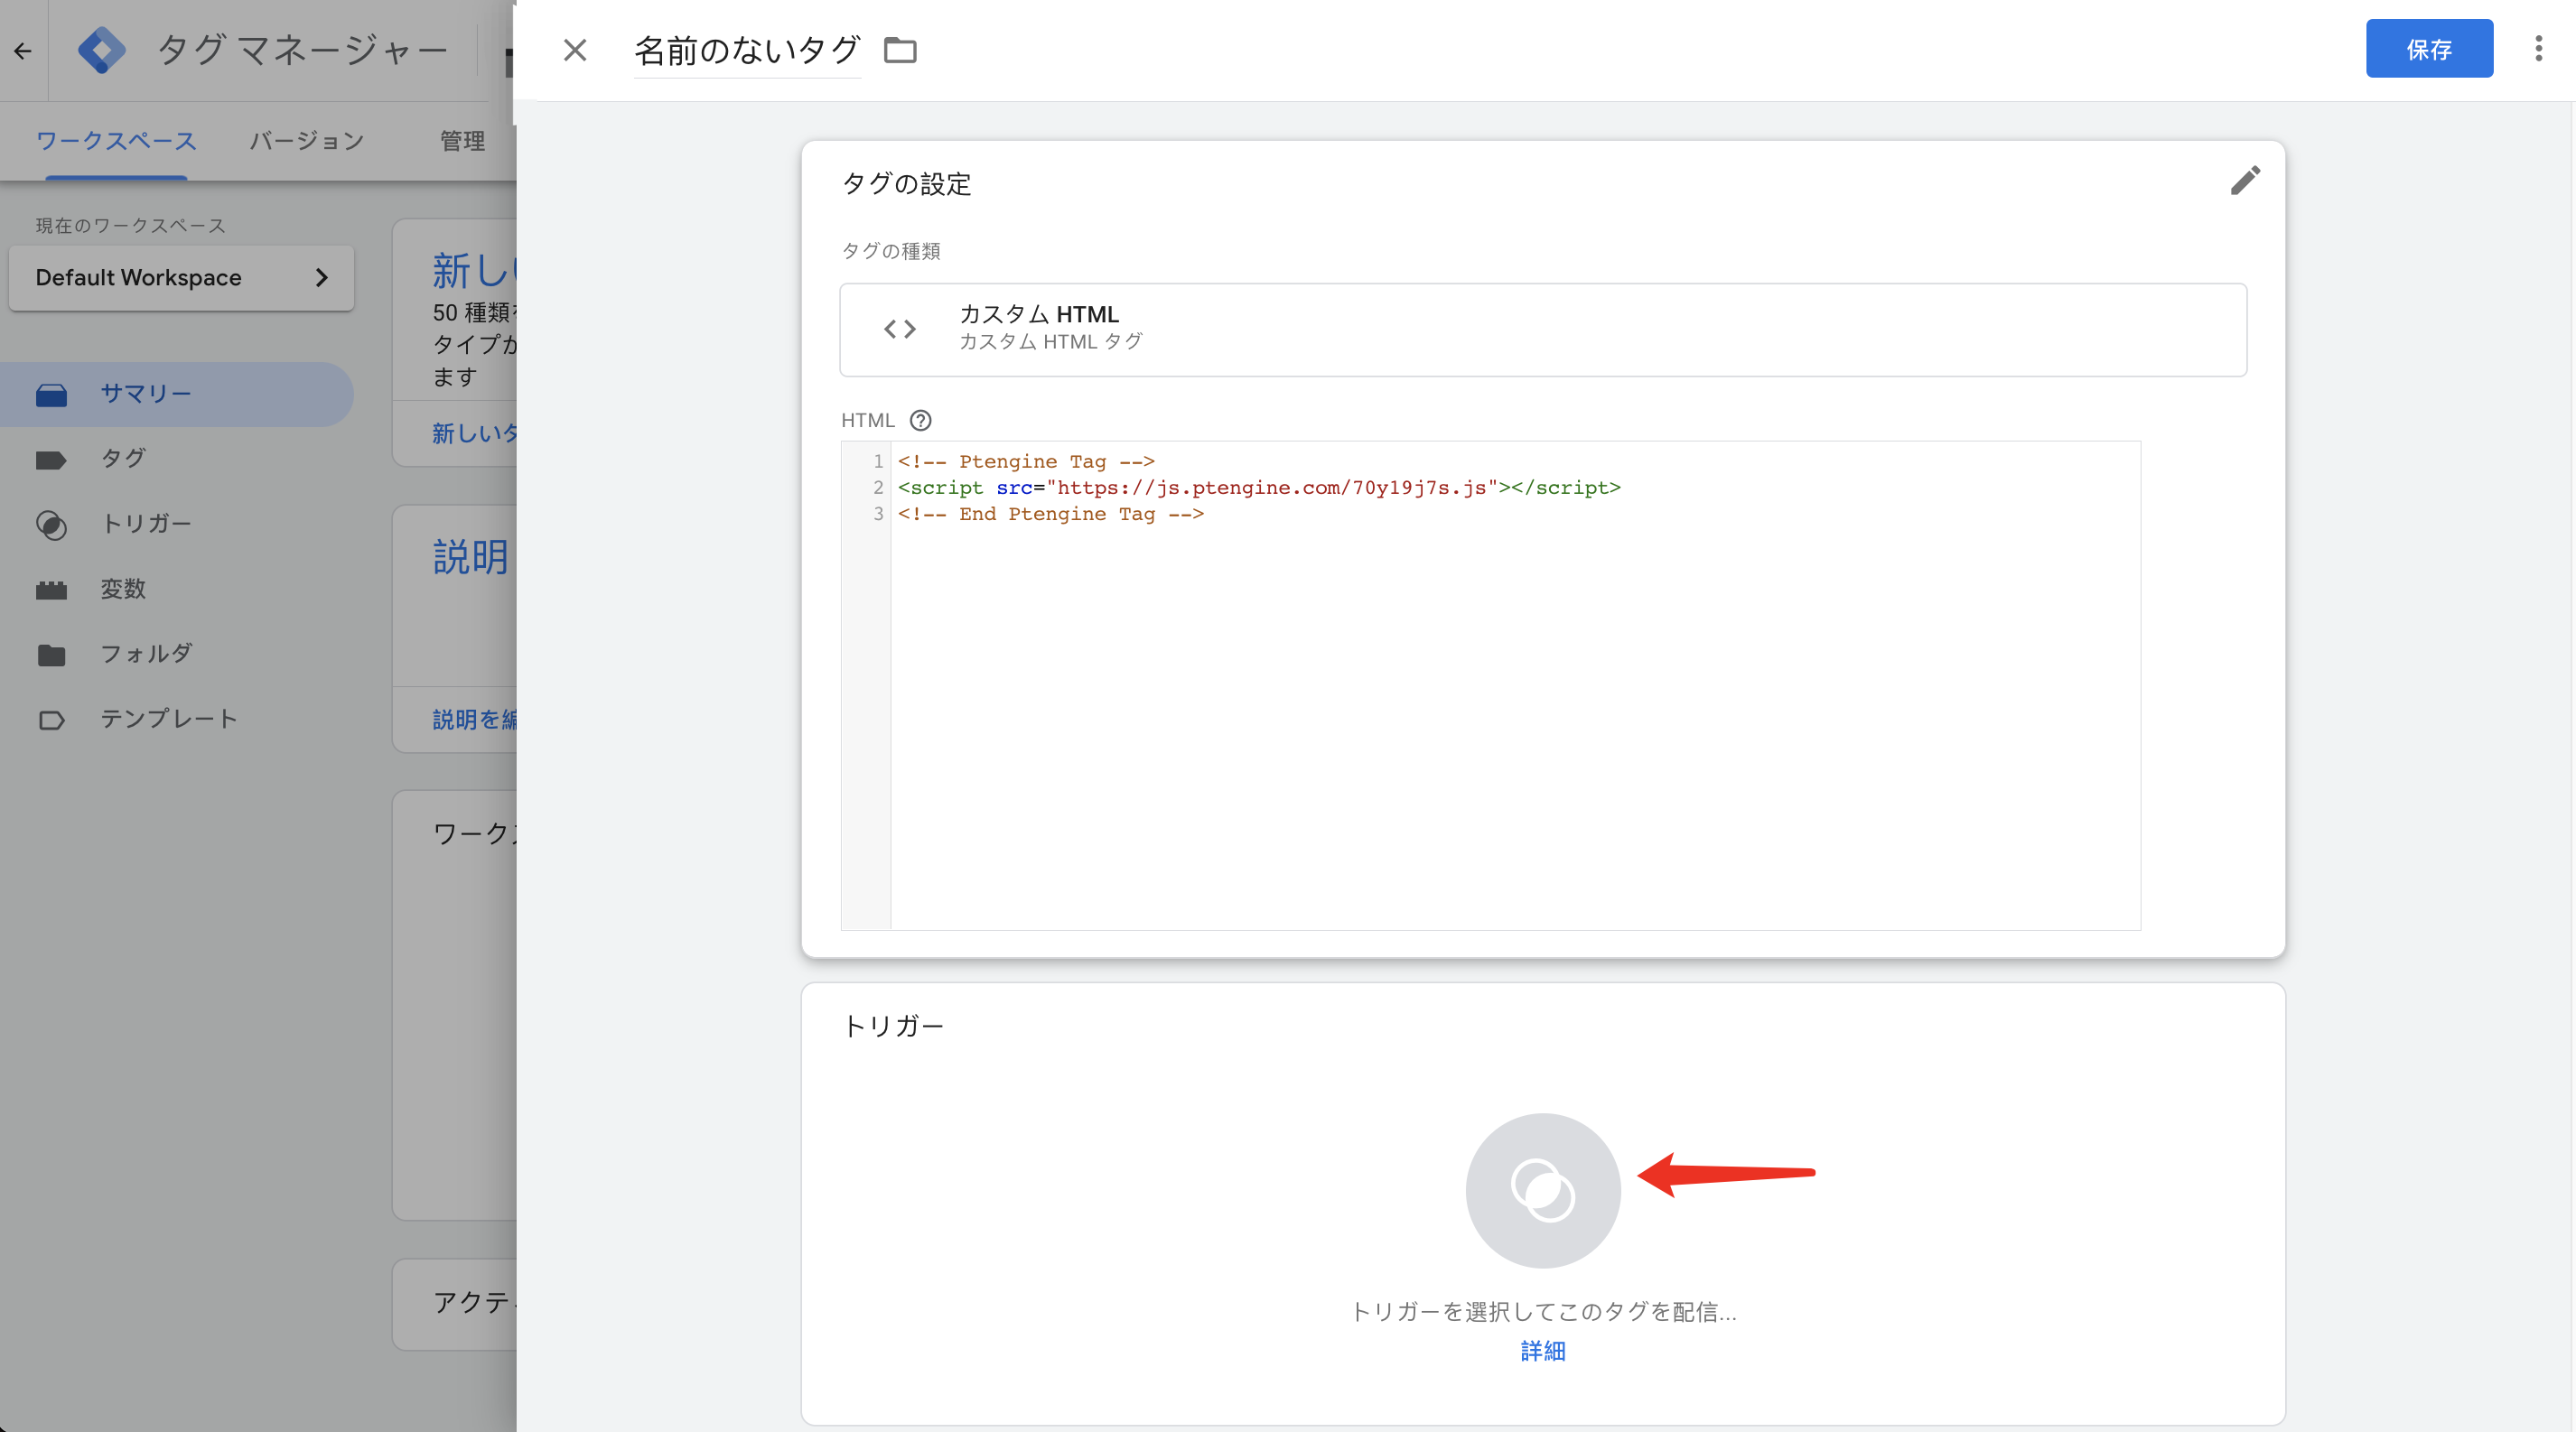The image size is (2576, 1432).
Task: Select サマリー in the sidebar
Action: [x=176, y=394]
